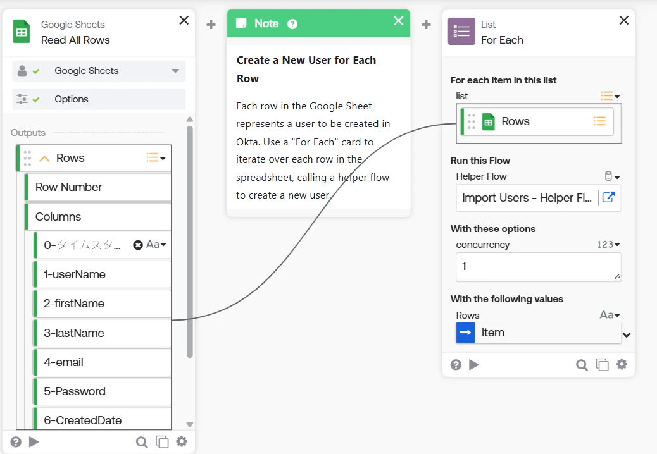
Task: Run the Google Sheets card with play button
Action: click(x=34, y=442)
